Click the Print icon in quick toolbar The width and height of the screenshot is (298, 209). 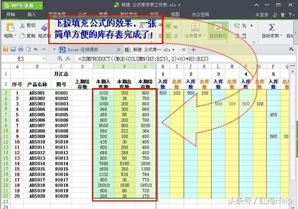pyautogui.click(x=21, y=49)
